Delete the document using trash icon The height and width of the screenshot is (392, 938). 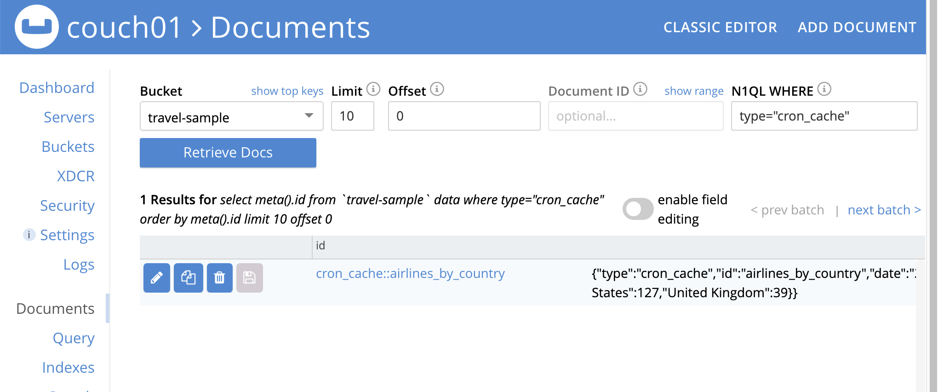pos(220,278)
